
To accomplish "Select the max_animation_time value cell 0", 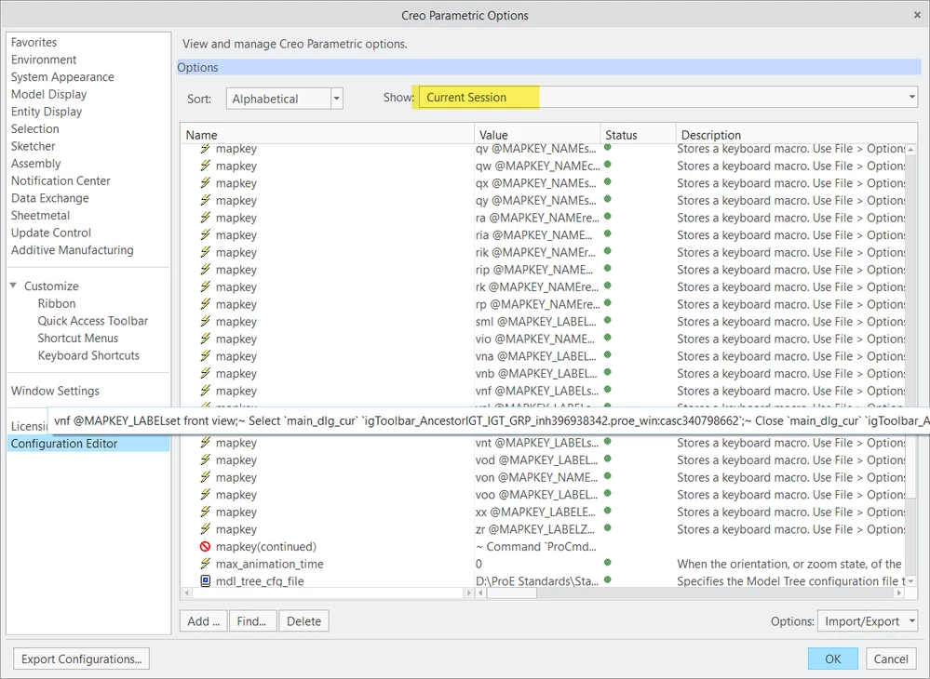I will [537, 564].
